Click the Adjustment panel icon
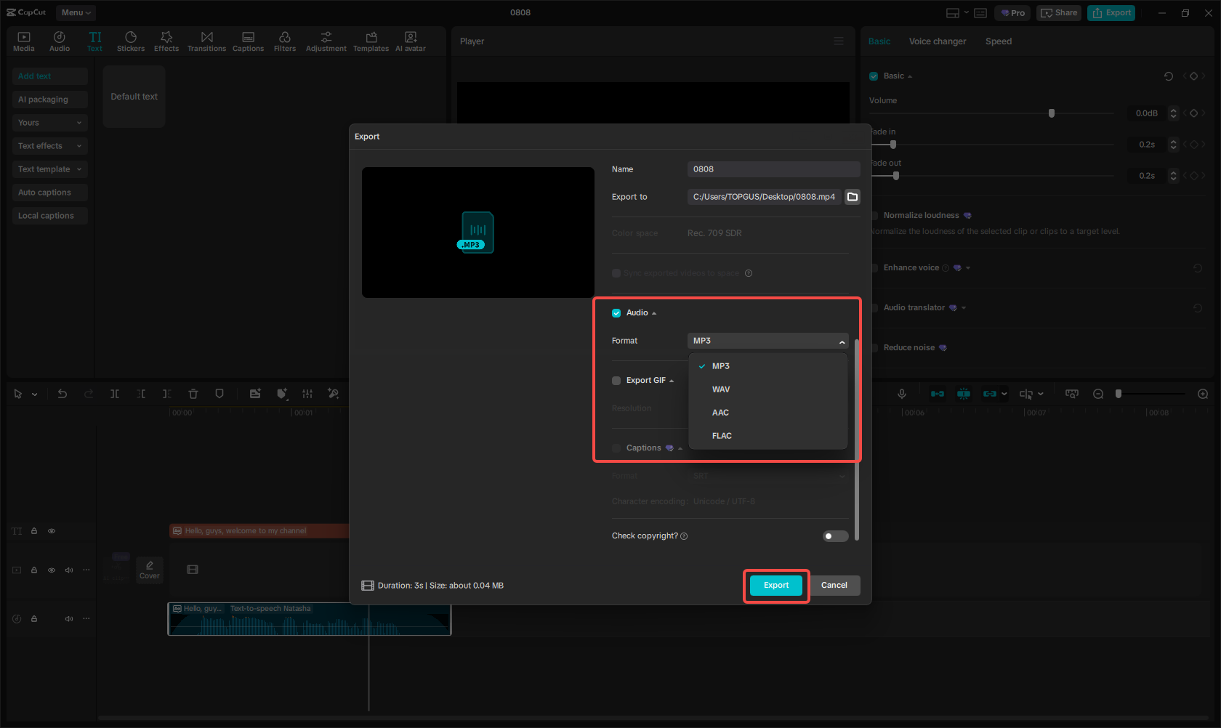 click(326, 40)
